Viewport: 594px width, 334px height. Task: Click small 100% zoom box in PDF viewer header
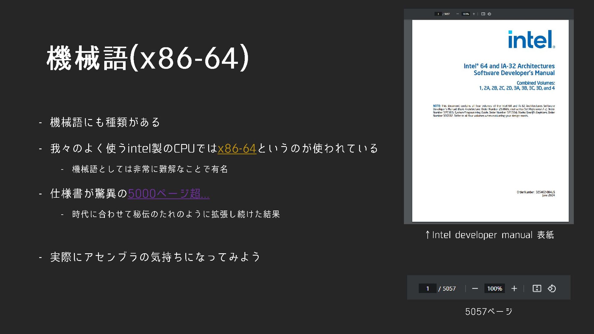pyautogui.click(x=466, y=14)
